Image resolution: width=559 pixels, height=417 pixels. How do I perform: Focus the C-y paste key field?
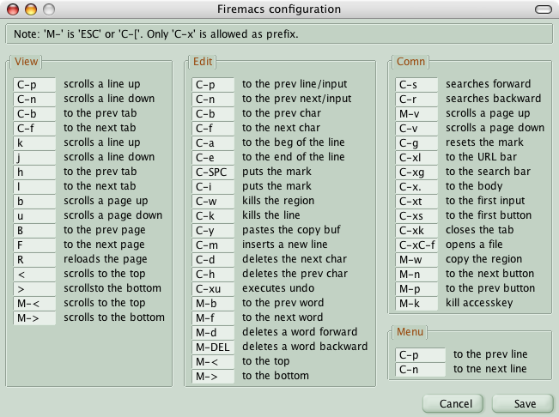click(x=213, y=231)
